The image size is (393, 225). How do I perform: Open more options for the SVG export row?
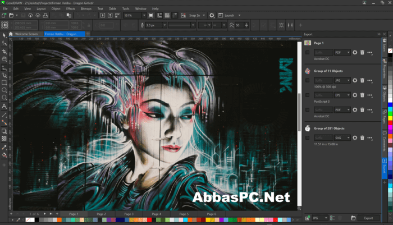pos(370,138)
